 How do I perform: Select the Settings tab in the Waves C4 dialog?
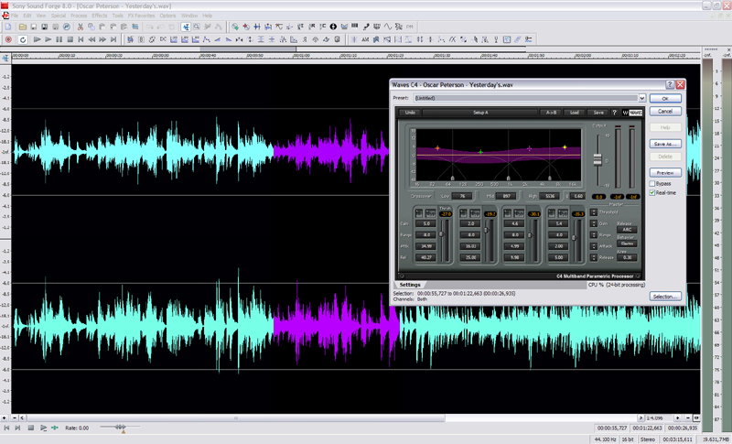410,285
